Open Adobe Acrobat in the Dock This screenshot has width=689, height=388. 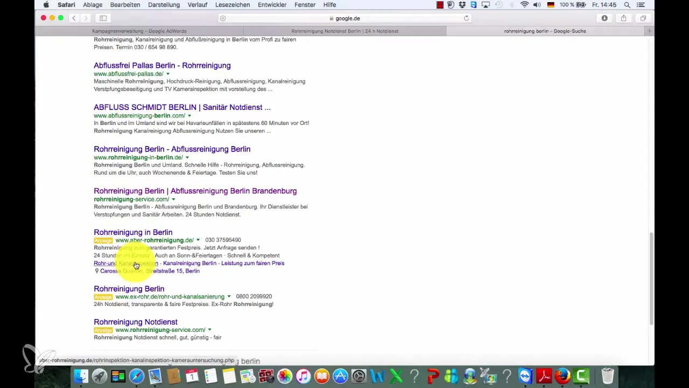click(x=544, y=376)
